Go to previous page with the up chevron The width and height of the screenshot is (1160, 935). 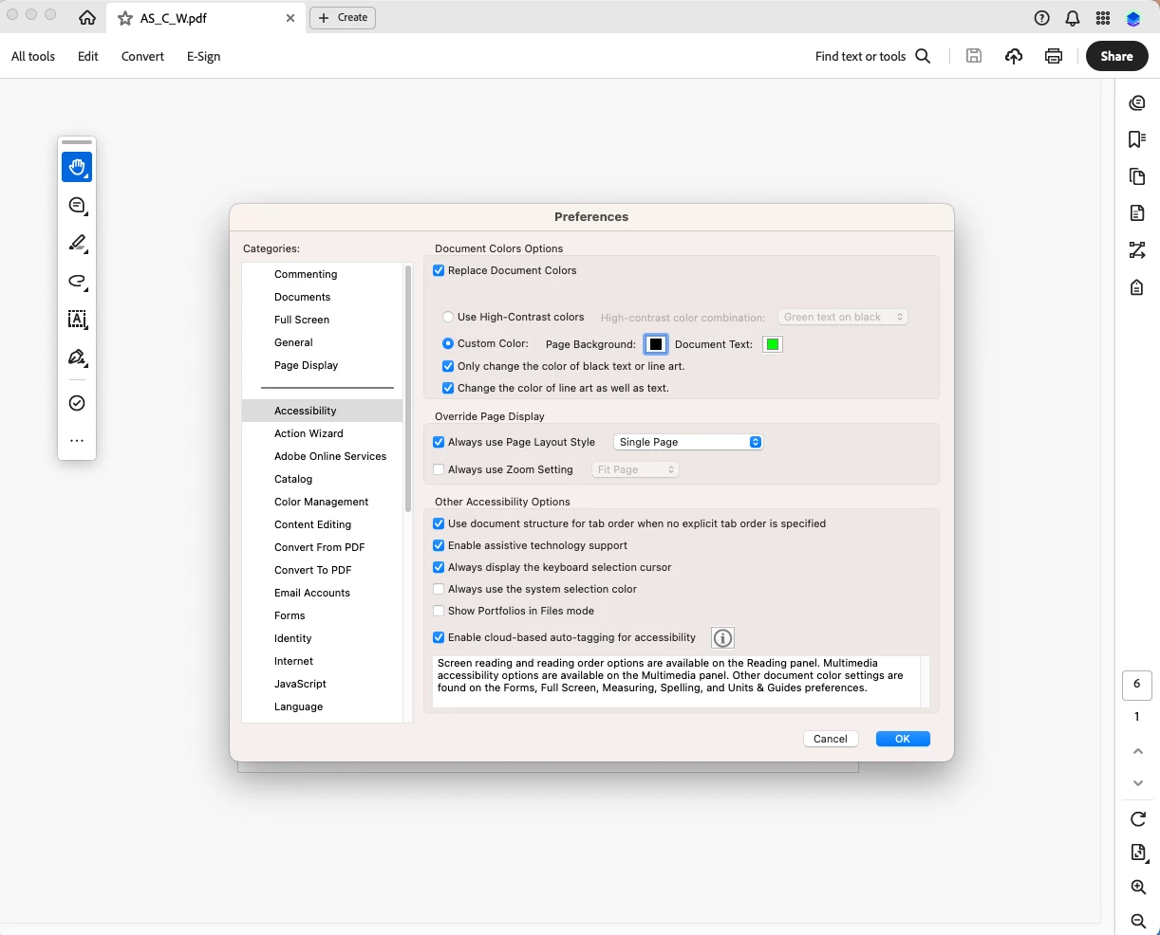tap(1138, 751)
